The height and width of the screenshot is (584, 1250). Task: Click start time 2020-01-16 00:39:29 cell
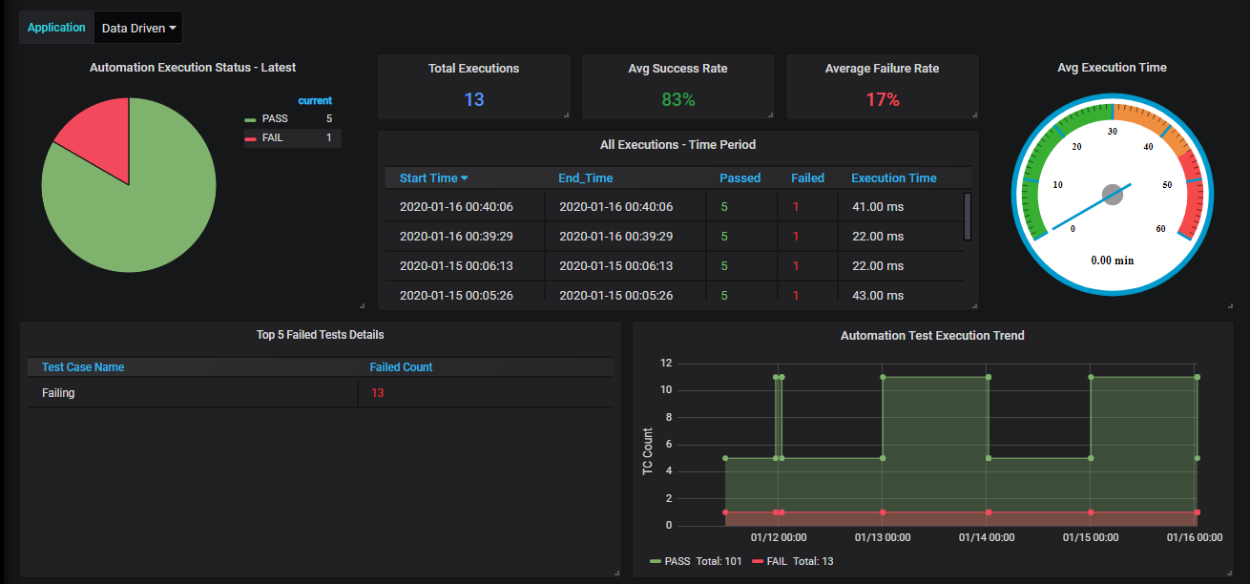(465, 237)
